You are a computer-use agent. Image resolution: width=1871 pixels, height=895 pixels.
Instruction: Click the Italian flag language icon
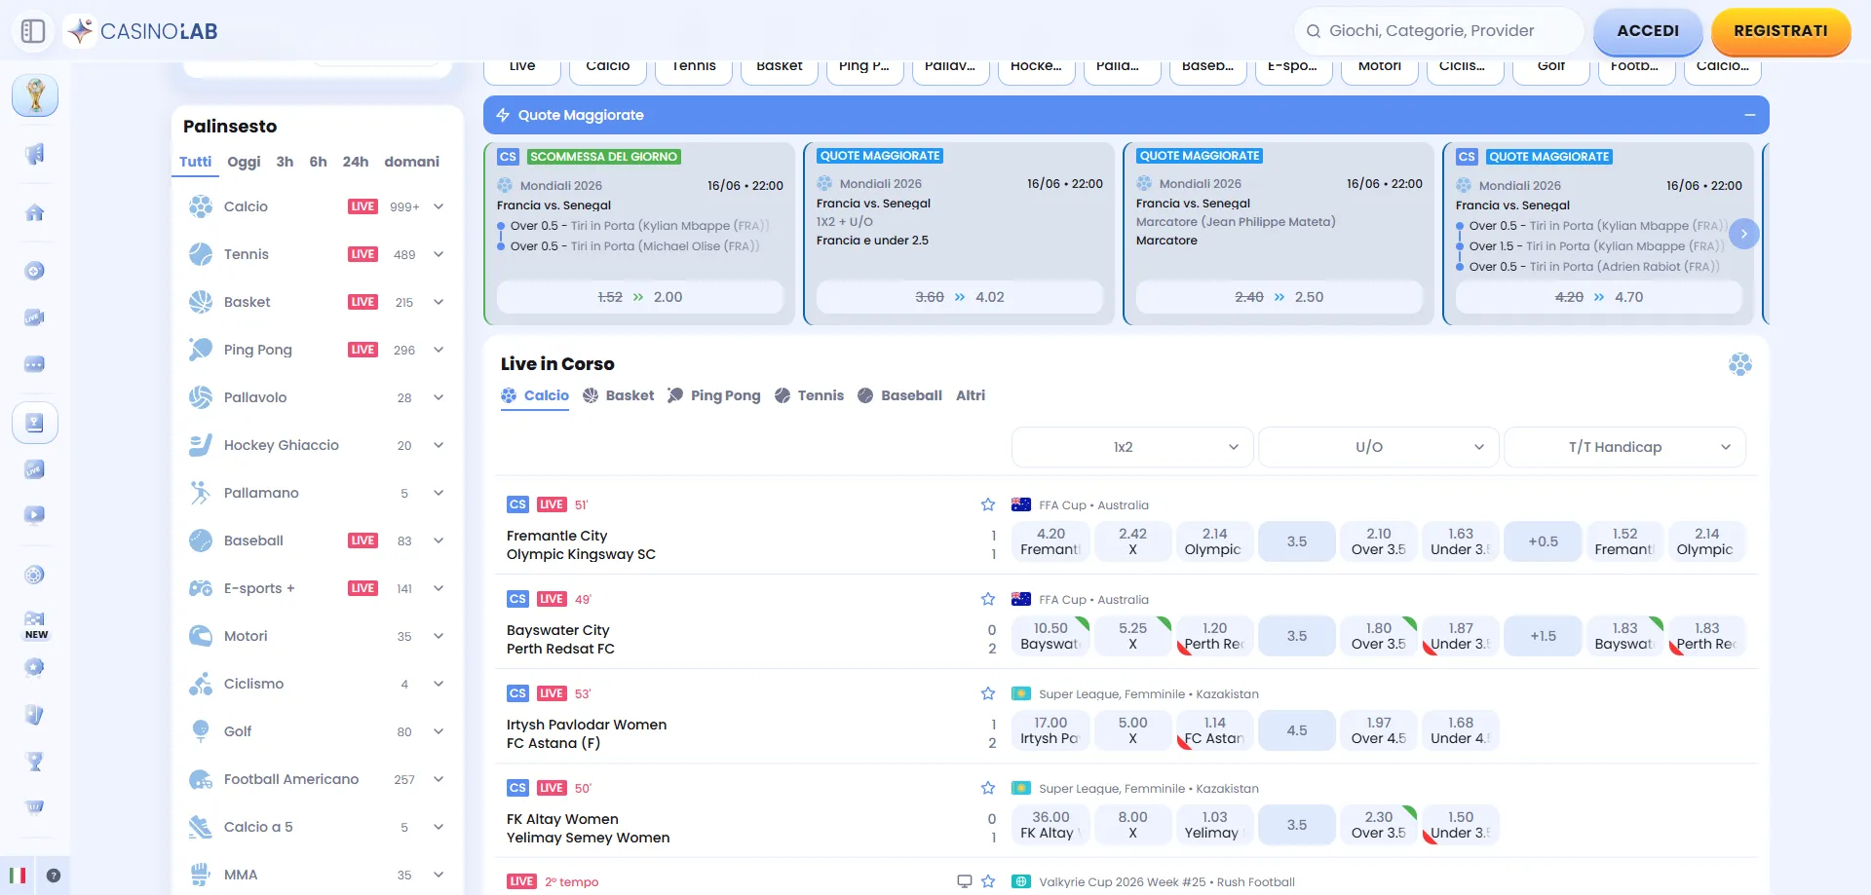(18, 876)
